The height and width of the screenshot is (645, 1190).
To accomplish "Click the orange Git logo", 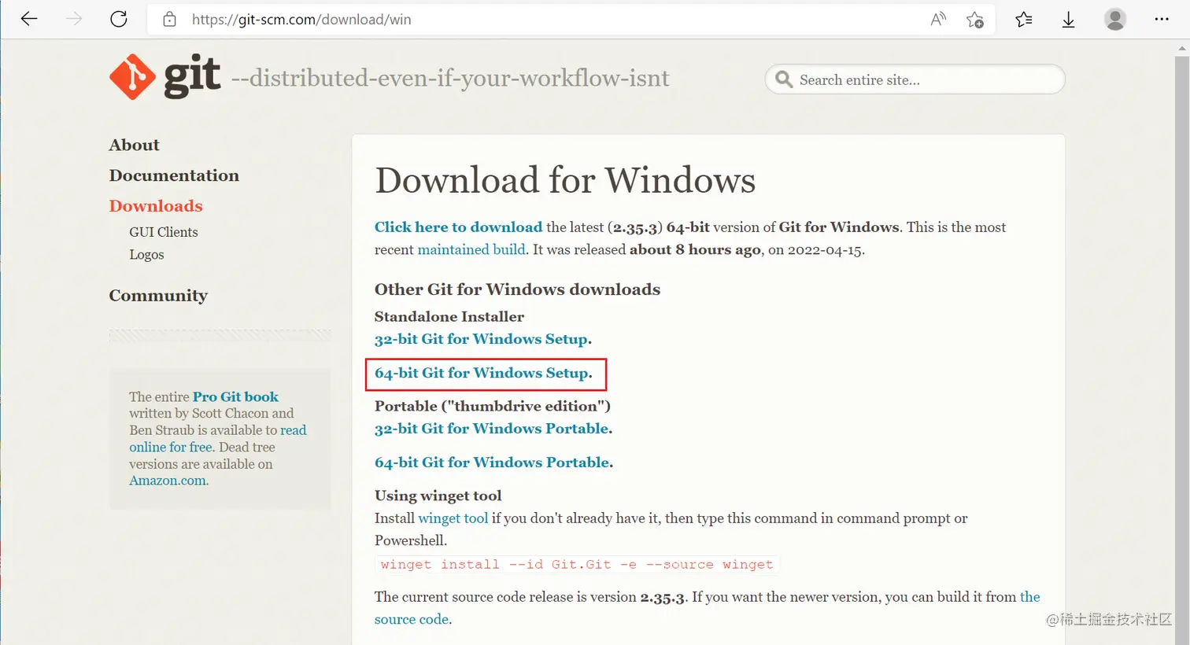I will tap(132, 77).
